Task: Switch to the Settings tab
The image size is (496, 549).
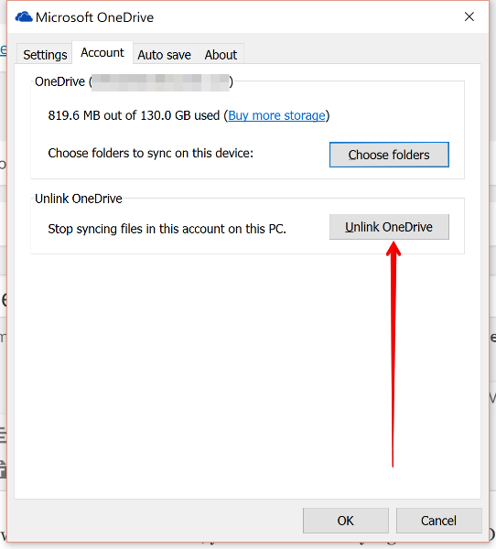Action: click(x=45, y=55)
